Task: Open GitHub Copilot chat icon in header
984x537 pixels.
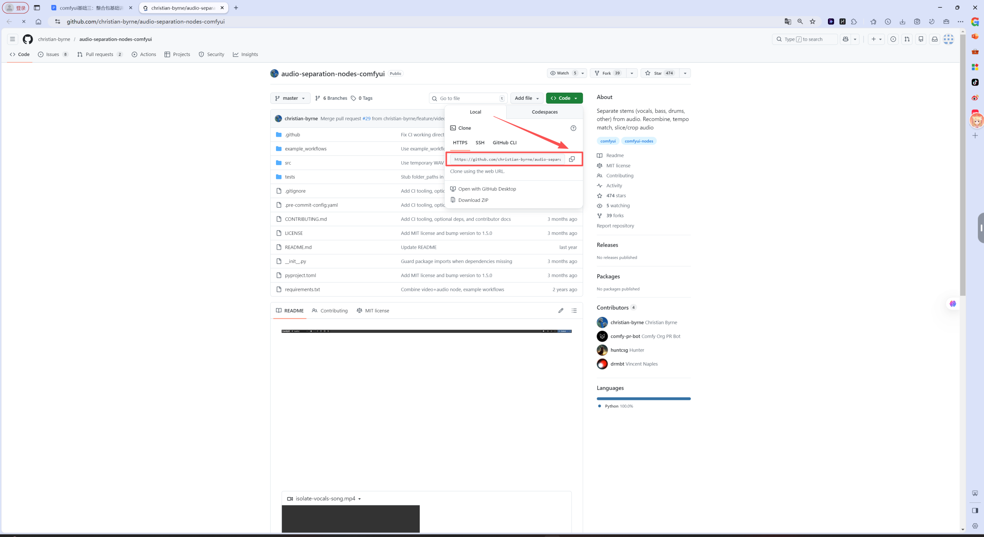Action: point(845,39)
